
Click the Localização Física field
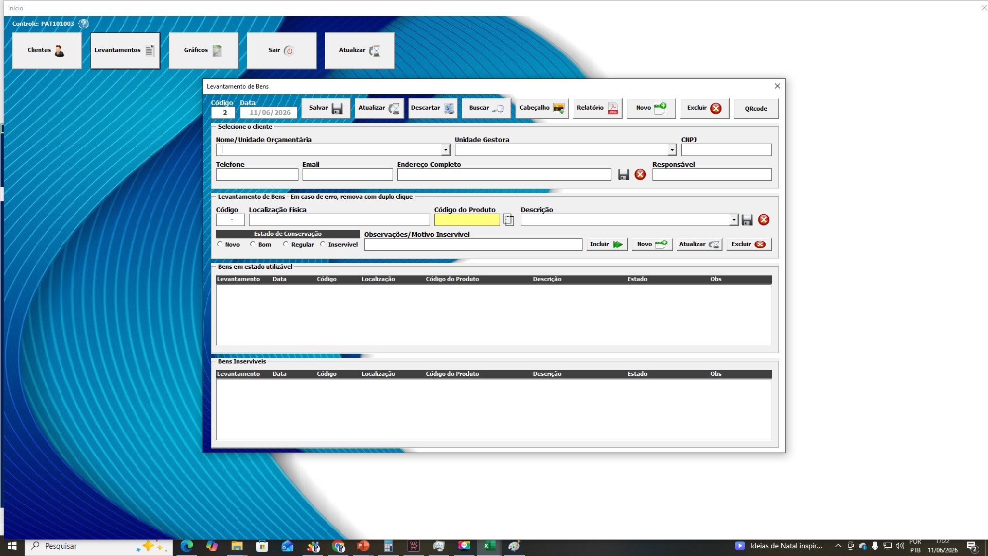pyautogui.click(x=339, y=220)
